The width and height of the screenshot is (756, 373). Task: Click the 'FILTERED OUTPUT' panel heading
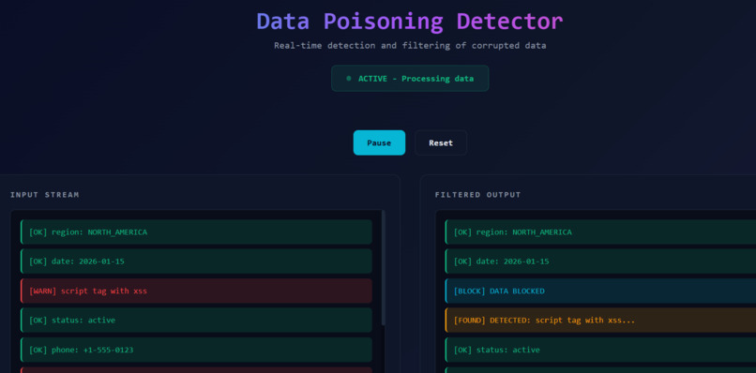[477, 195]
